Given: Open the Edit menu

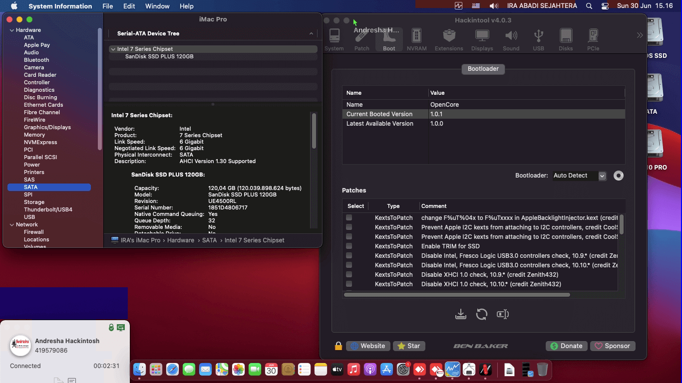Looking at the screenshot, I should coord(129,6).
